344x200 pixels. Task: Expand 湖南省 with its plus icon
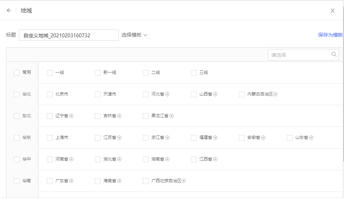(x=167, y=159)
